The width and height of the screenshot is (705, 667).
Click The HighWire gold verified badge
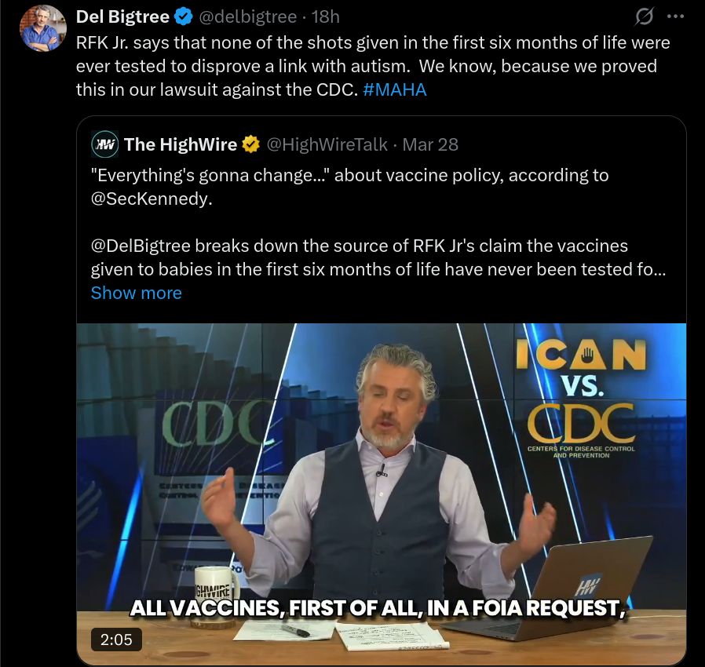pos(251,144)
